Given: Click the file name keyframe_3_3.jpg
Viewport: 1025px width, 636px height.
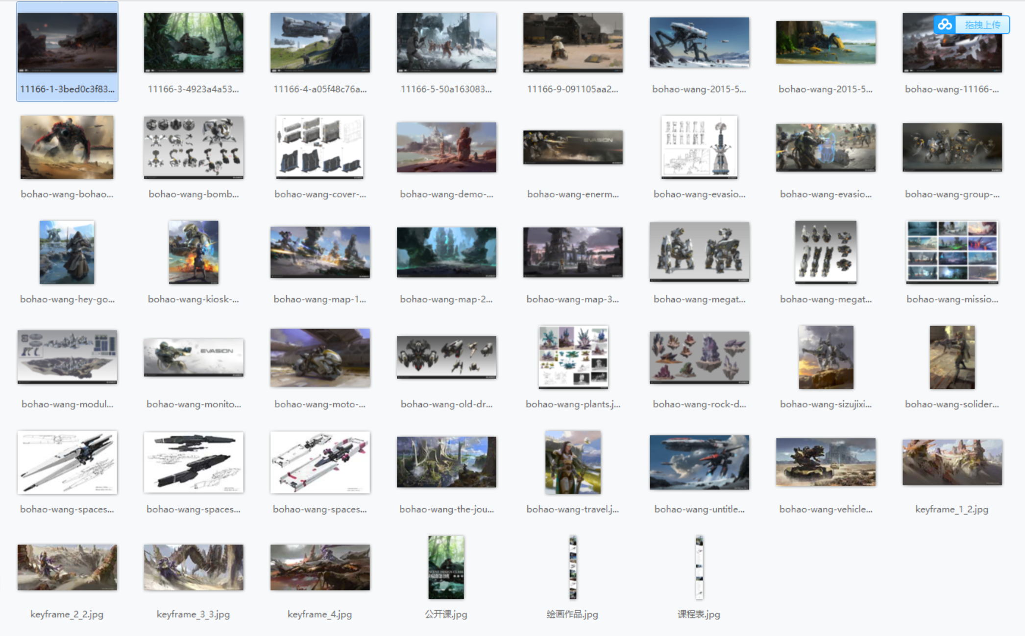Looking at the screenshot, I should point(194,614).
